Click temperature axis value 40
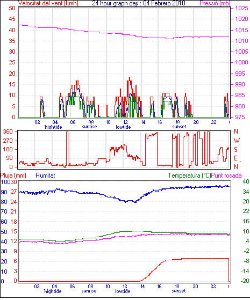 [x=246, y=181]
